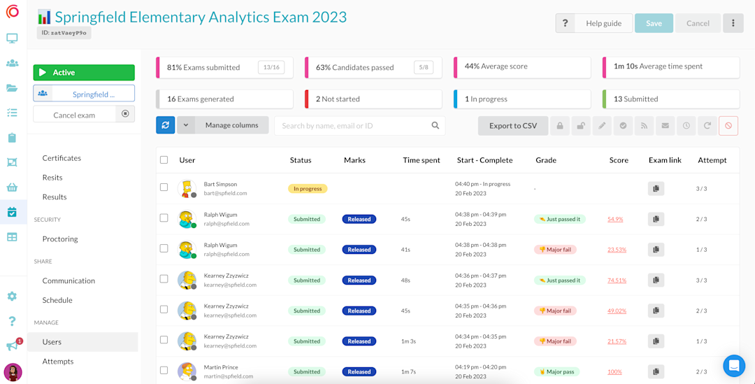Open the live chat bubble button
Screen dimensions: 755x384
pos(734,366)
